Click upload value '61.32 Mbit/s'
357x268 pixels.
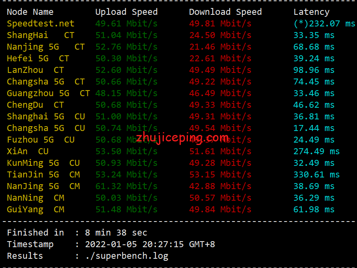pos(126,186)
